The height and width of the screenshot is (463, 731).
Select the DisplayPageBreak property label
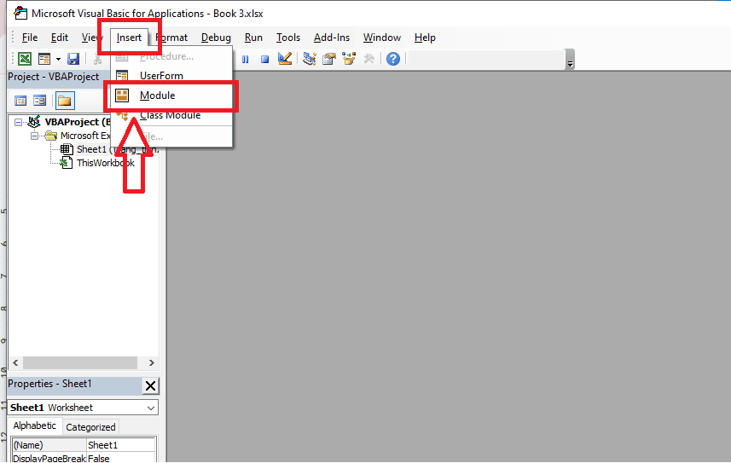coord(49,458)
